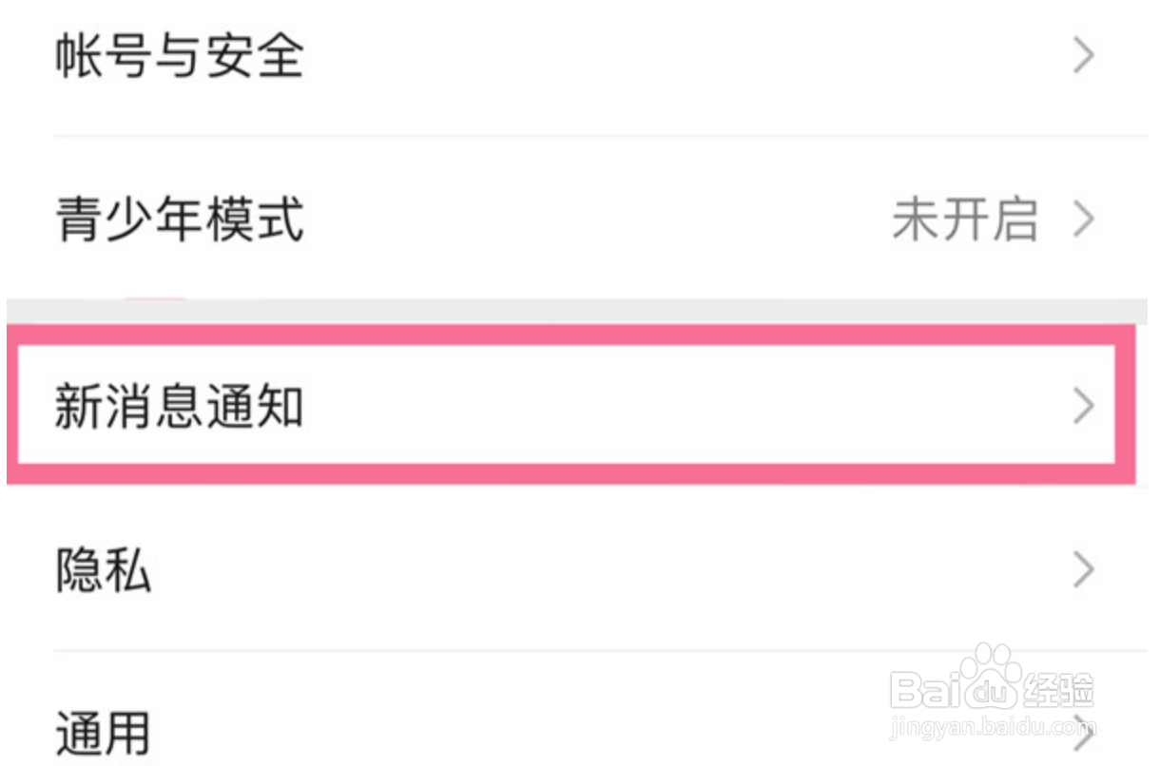
Task: Click the arrow icon in 新消息通知 row
Action: [1084, 407]
